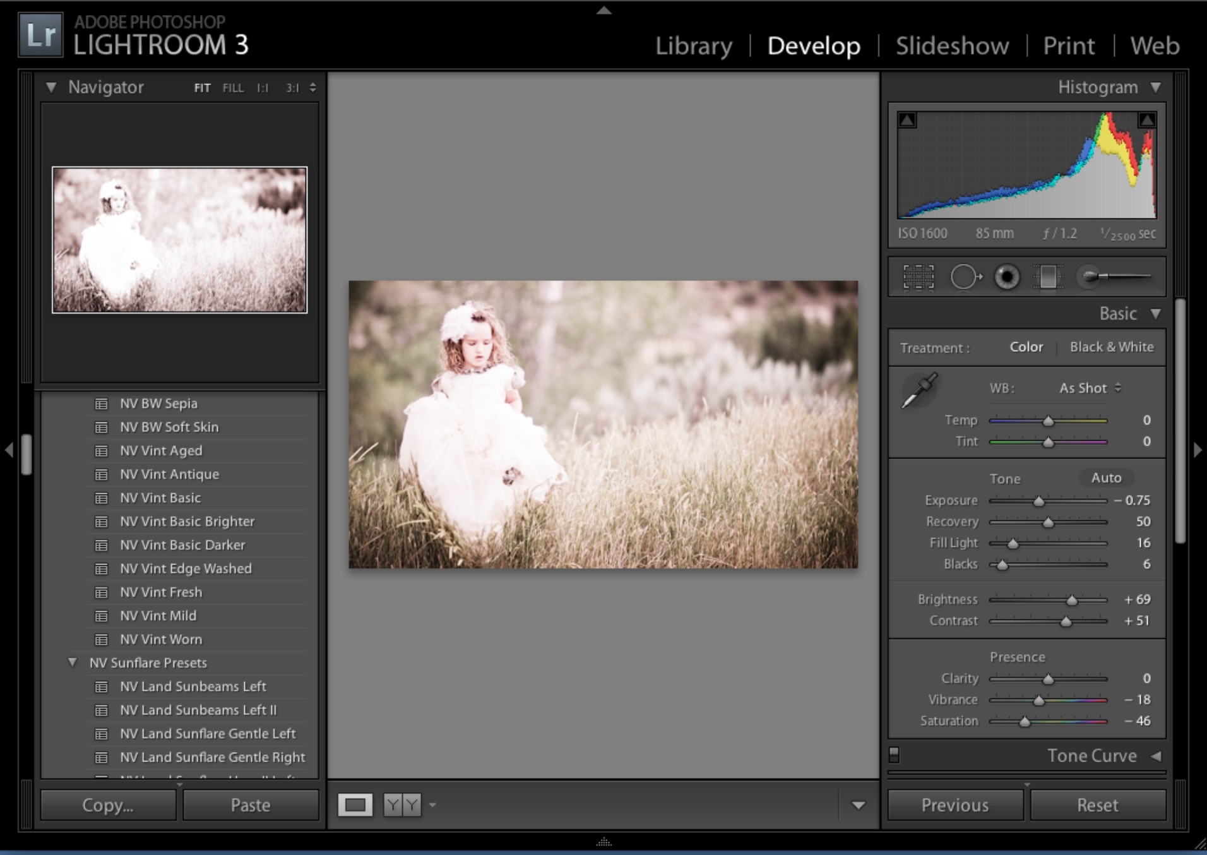Collapse the Histogram panel
1207x855 pixels.
[1156, 87]
